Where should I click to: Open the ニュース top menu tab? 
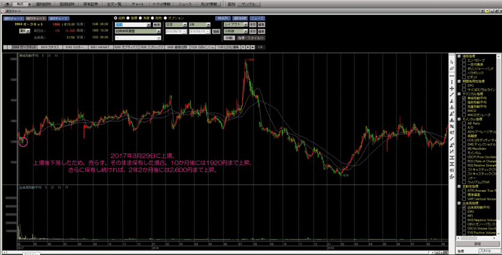(x=185, y=4)
